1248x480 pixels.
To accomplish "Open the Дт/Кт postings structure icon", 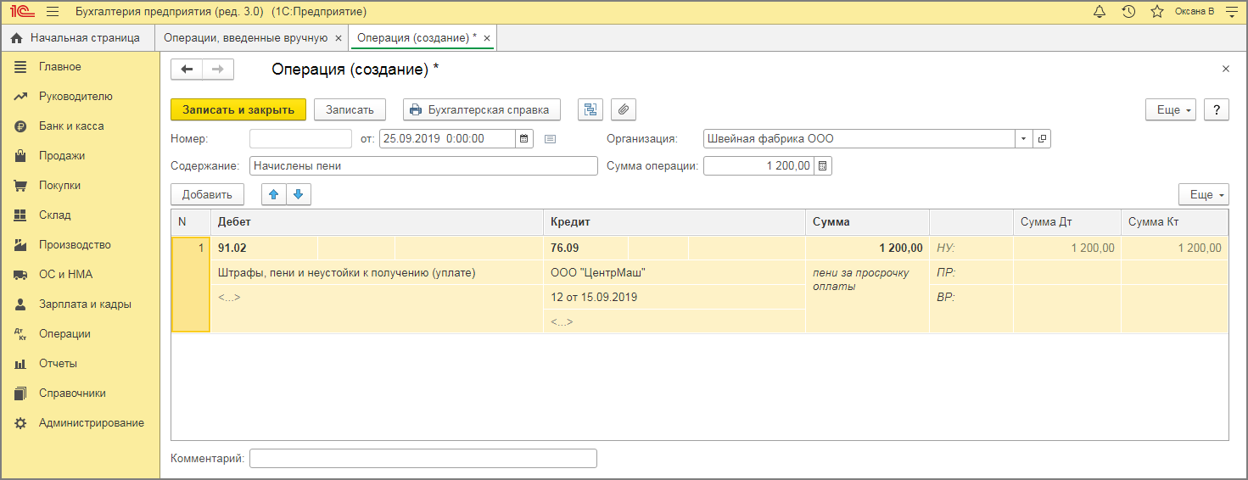I will 590,109.
